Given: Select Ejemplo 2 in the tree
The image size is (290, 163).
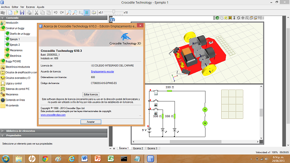Looking at the screenshot, I should tap(15, 45).
